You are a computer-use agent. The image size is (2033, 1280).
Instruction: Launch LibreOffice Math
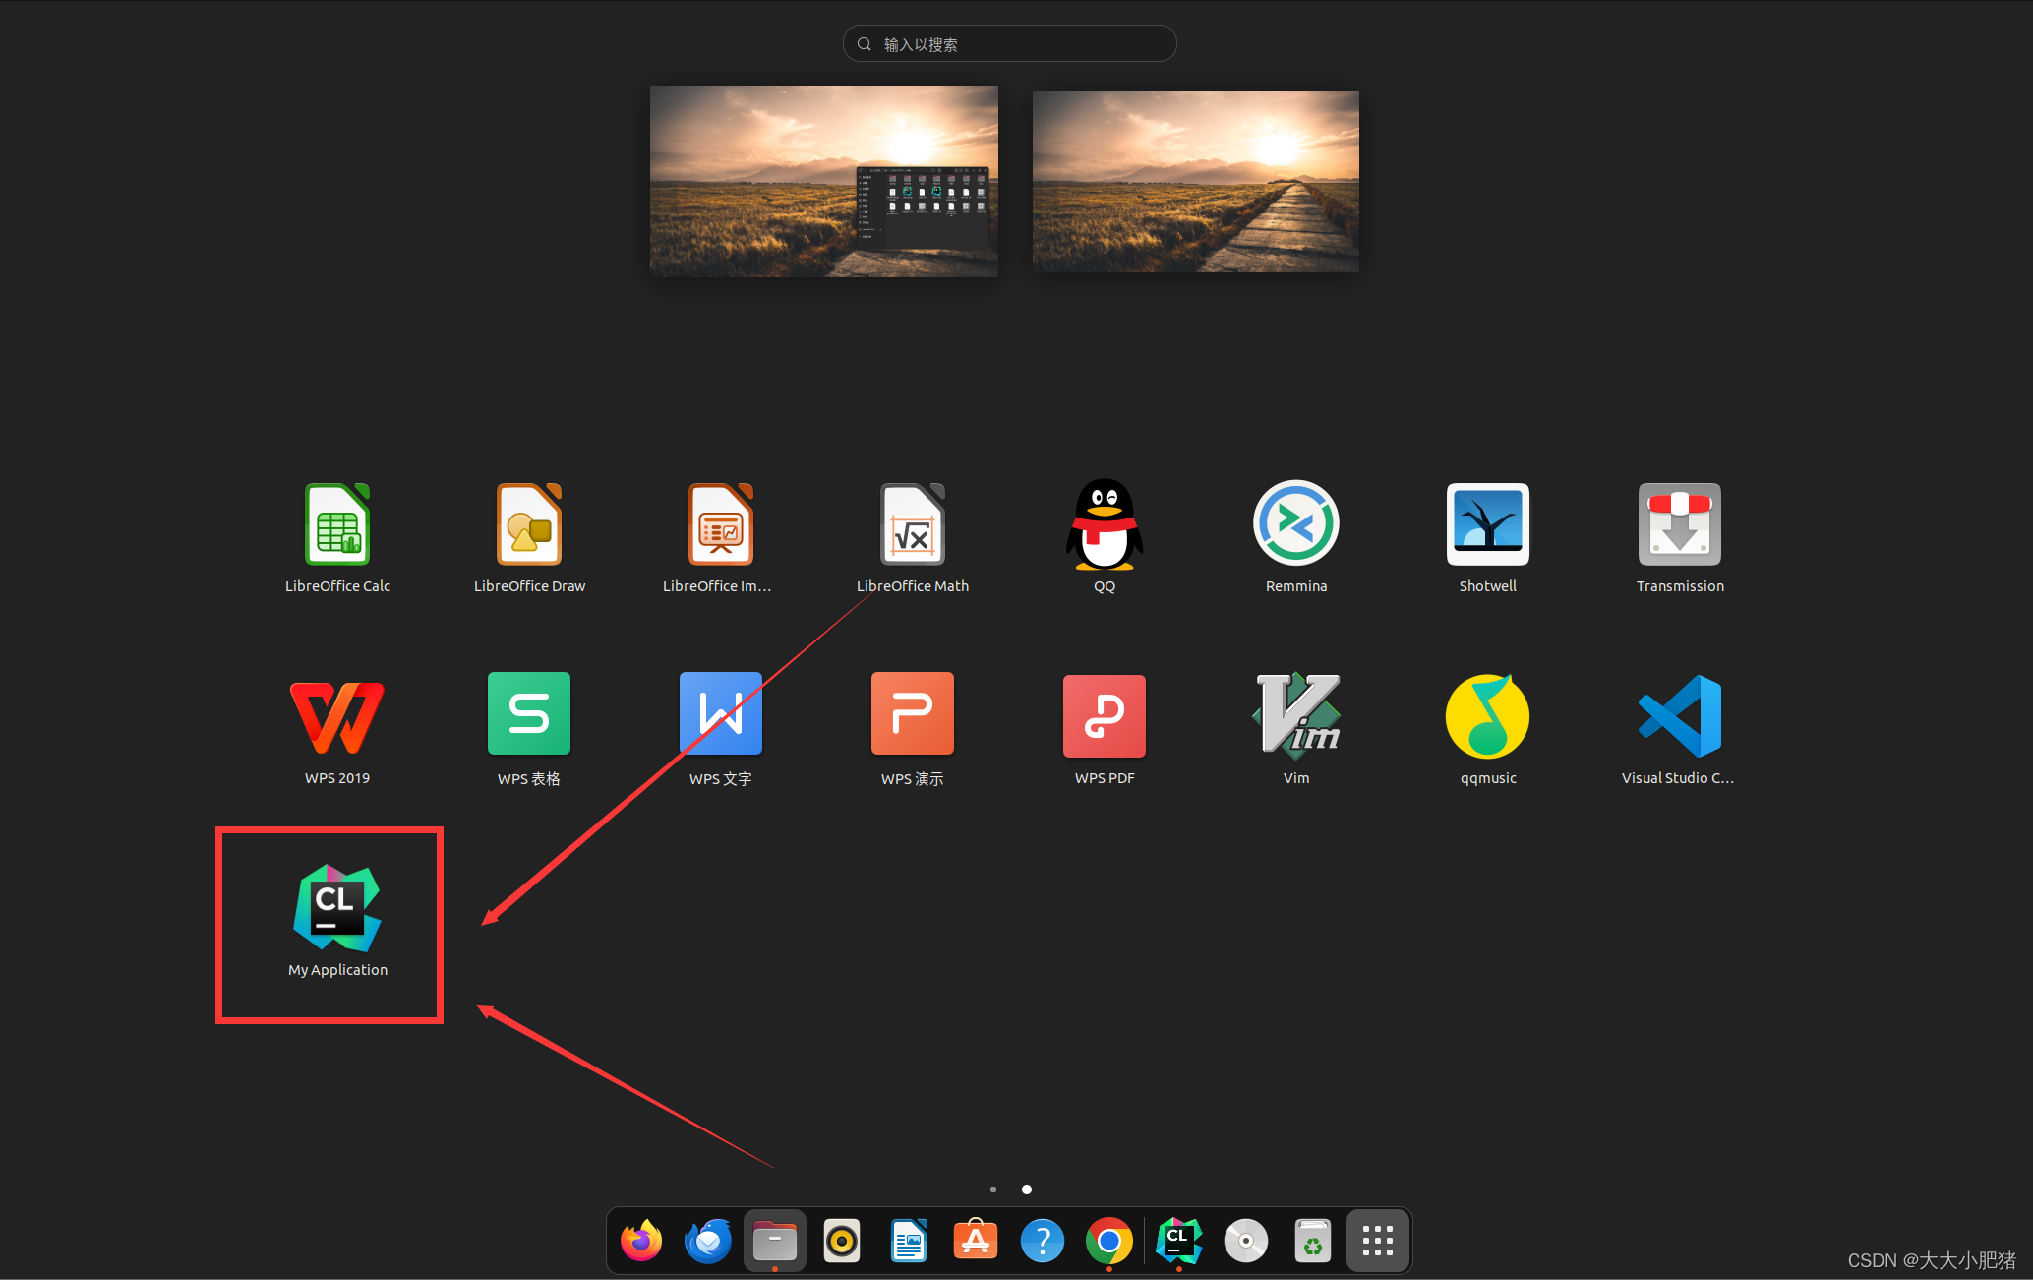tap(913, 538)
